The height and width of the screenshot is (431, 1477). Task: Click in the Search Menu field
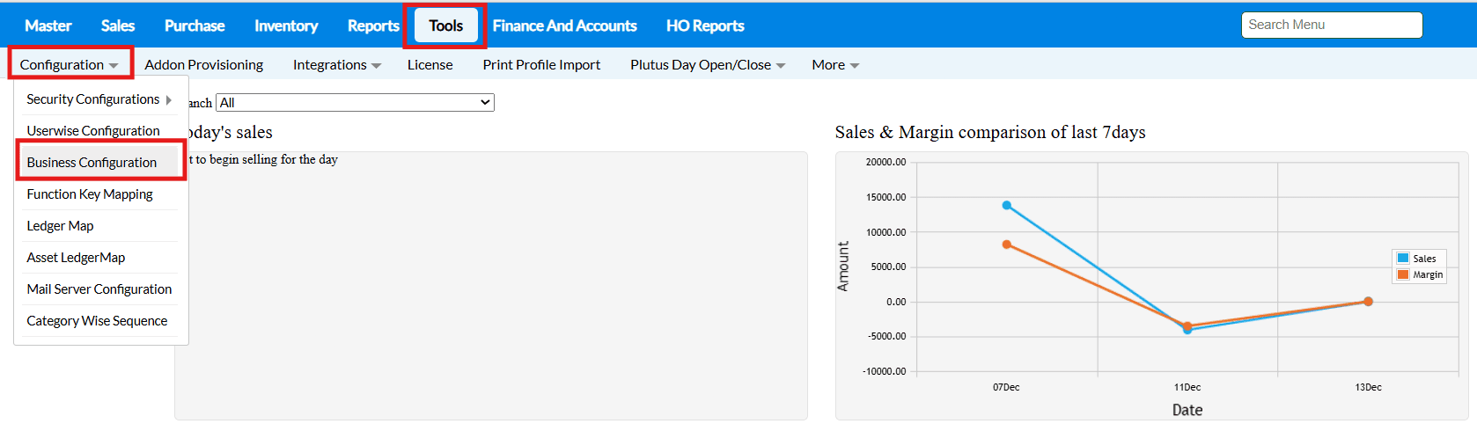pyautogui.click(x=1331, y=26)
